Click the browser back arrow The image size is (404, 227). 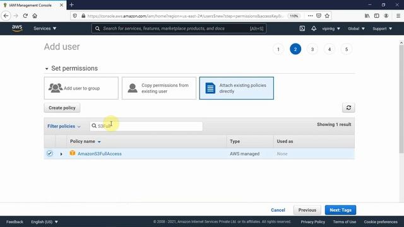click(x=6, y=16)
